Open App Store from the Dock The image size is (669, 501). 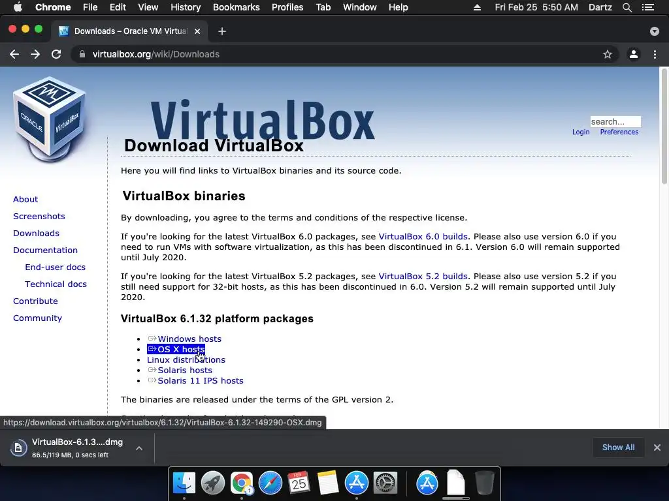click(357, 483)
